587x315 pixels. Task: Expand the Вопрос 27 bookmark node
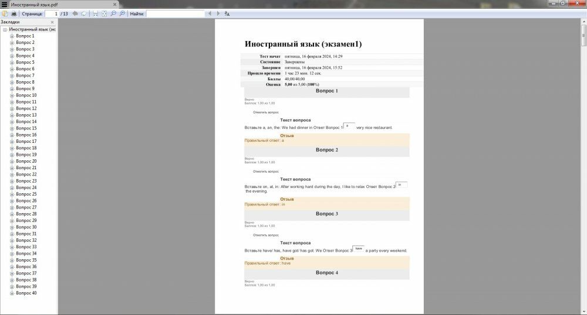pos(12,207)
